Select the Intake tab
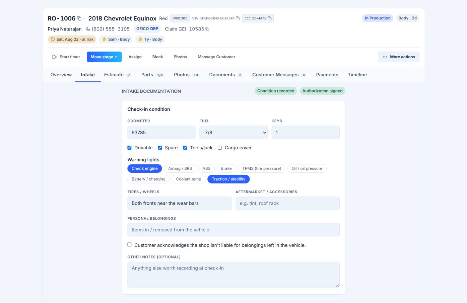The image size is (467, 303). click(88, 75)
